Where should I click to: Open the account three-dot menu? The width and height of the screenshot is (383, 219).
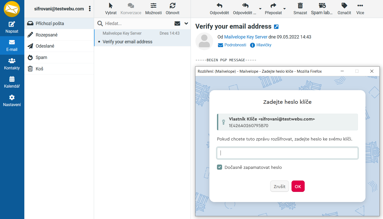click(x=90, y=9)
